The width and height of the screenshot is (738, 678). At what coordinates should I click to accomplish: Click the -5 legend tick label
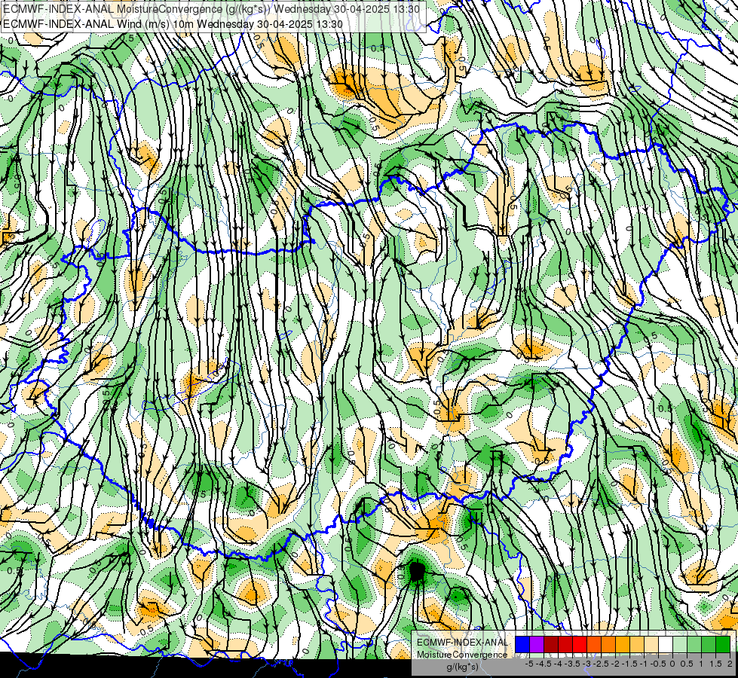tap(529, 664)
